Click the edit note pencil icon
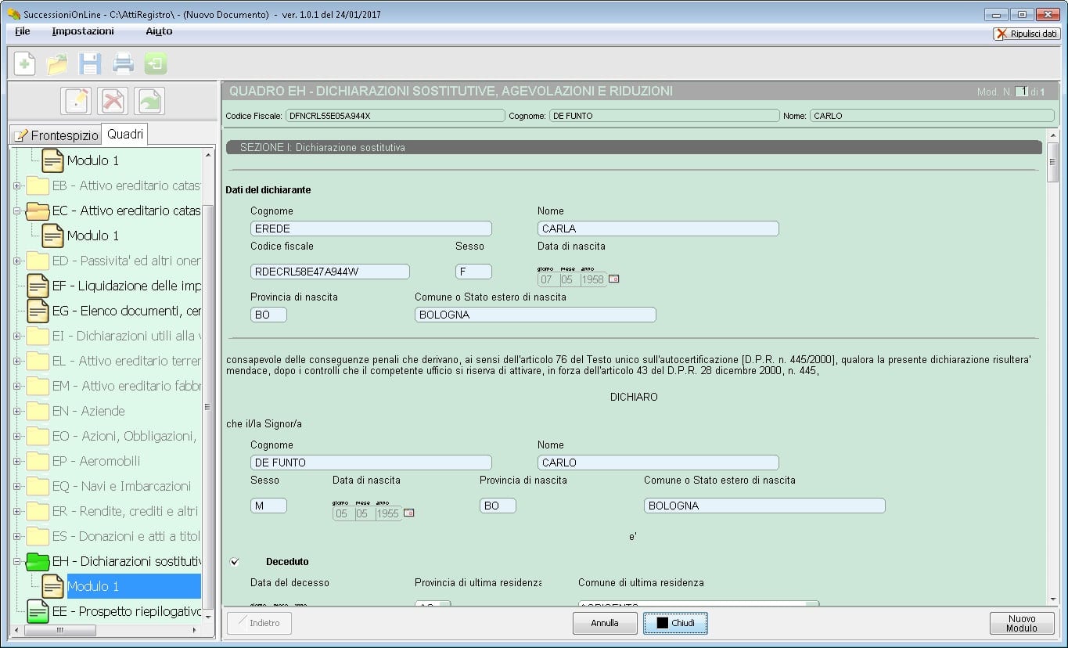Image resolution: width=1068 pixels, height=648 pixels. pos(77,101)
